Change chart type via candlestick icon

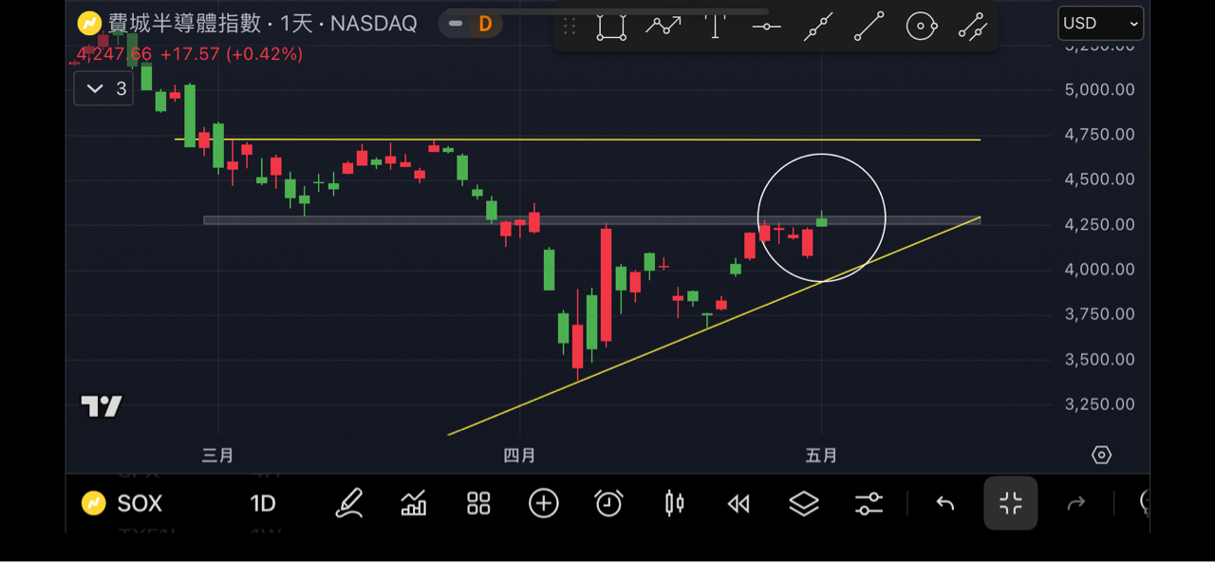(x=674, y=503)
